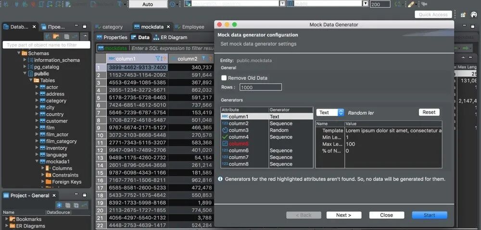Expand the pg_catalog schema node
Image resolution: width=481 pixels, height=230 pixels.
pos(25,66)
